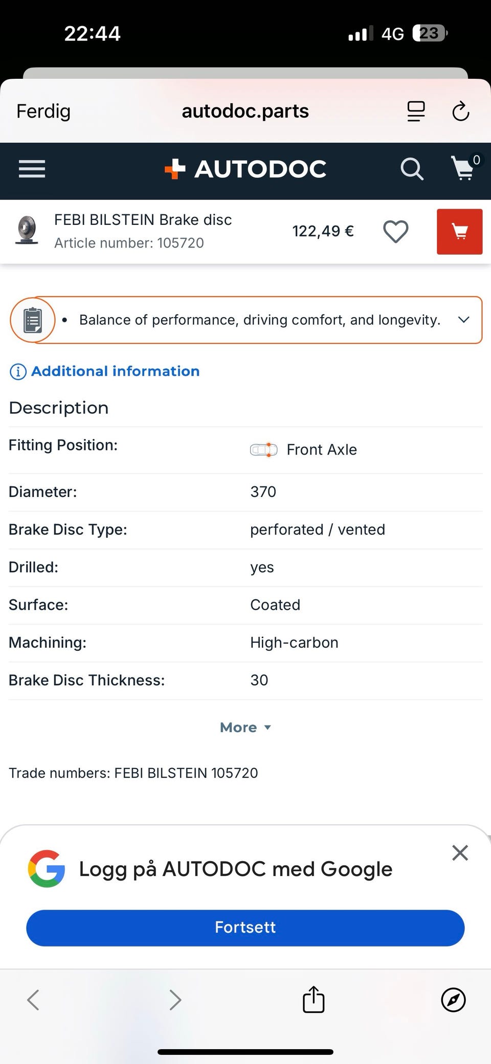Open the shopping cart in header
Screen dimensions: 491x1064
point(463,169)
